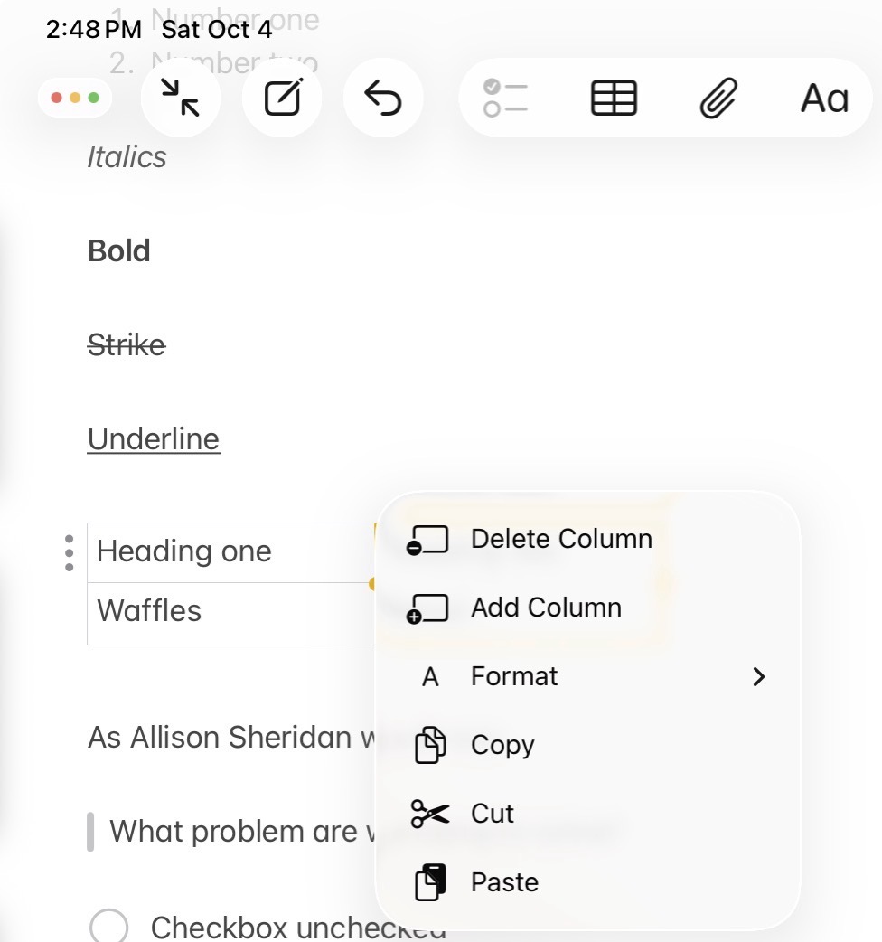
Task: Tap the clock in the status bar
Action: (93, 28)
